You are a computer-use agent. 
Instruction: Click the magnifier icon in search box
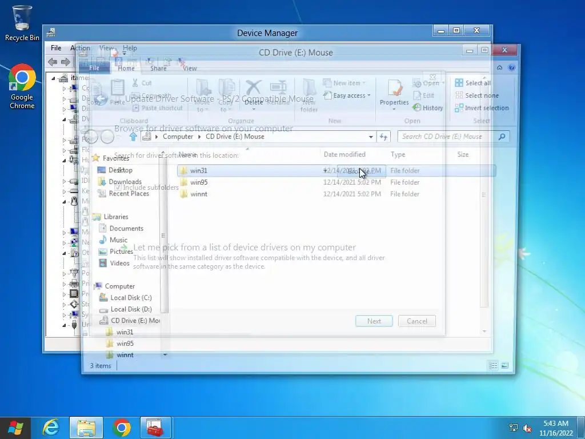click(x=502, y=137)
